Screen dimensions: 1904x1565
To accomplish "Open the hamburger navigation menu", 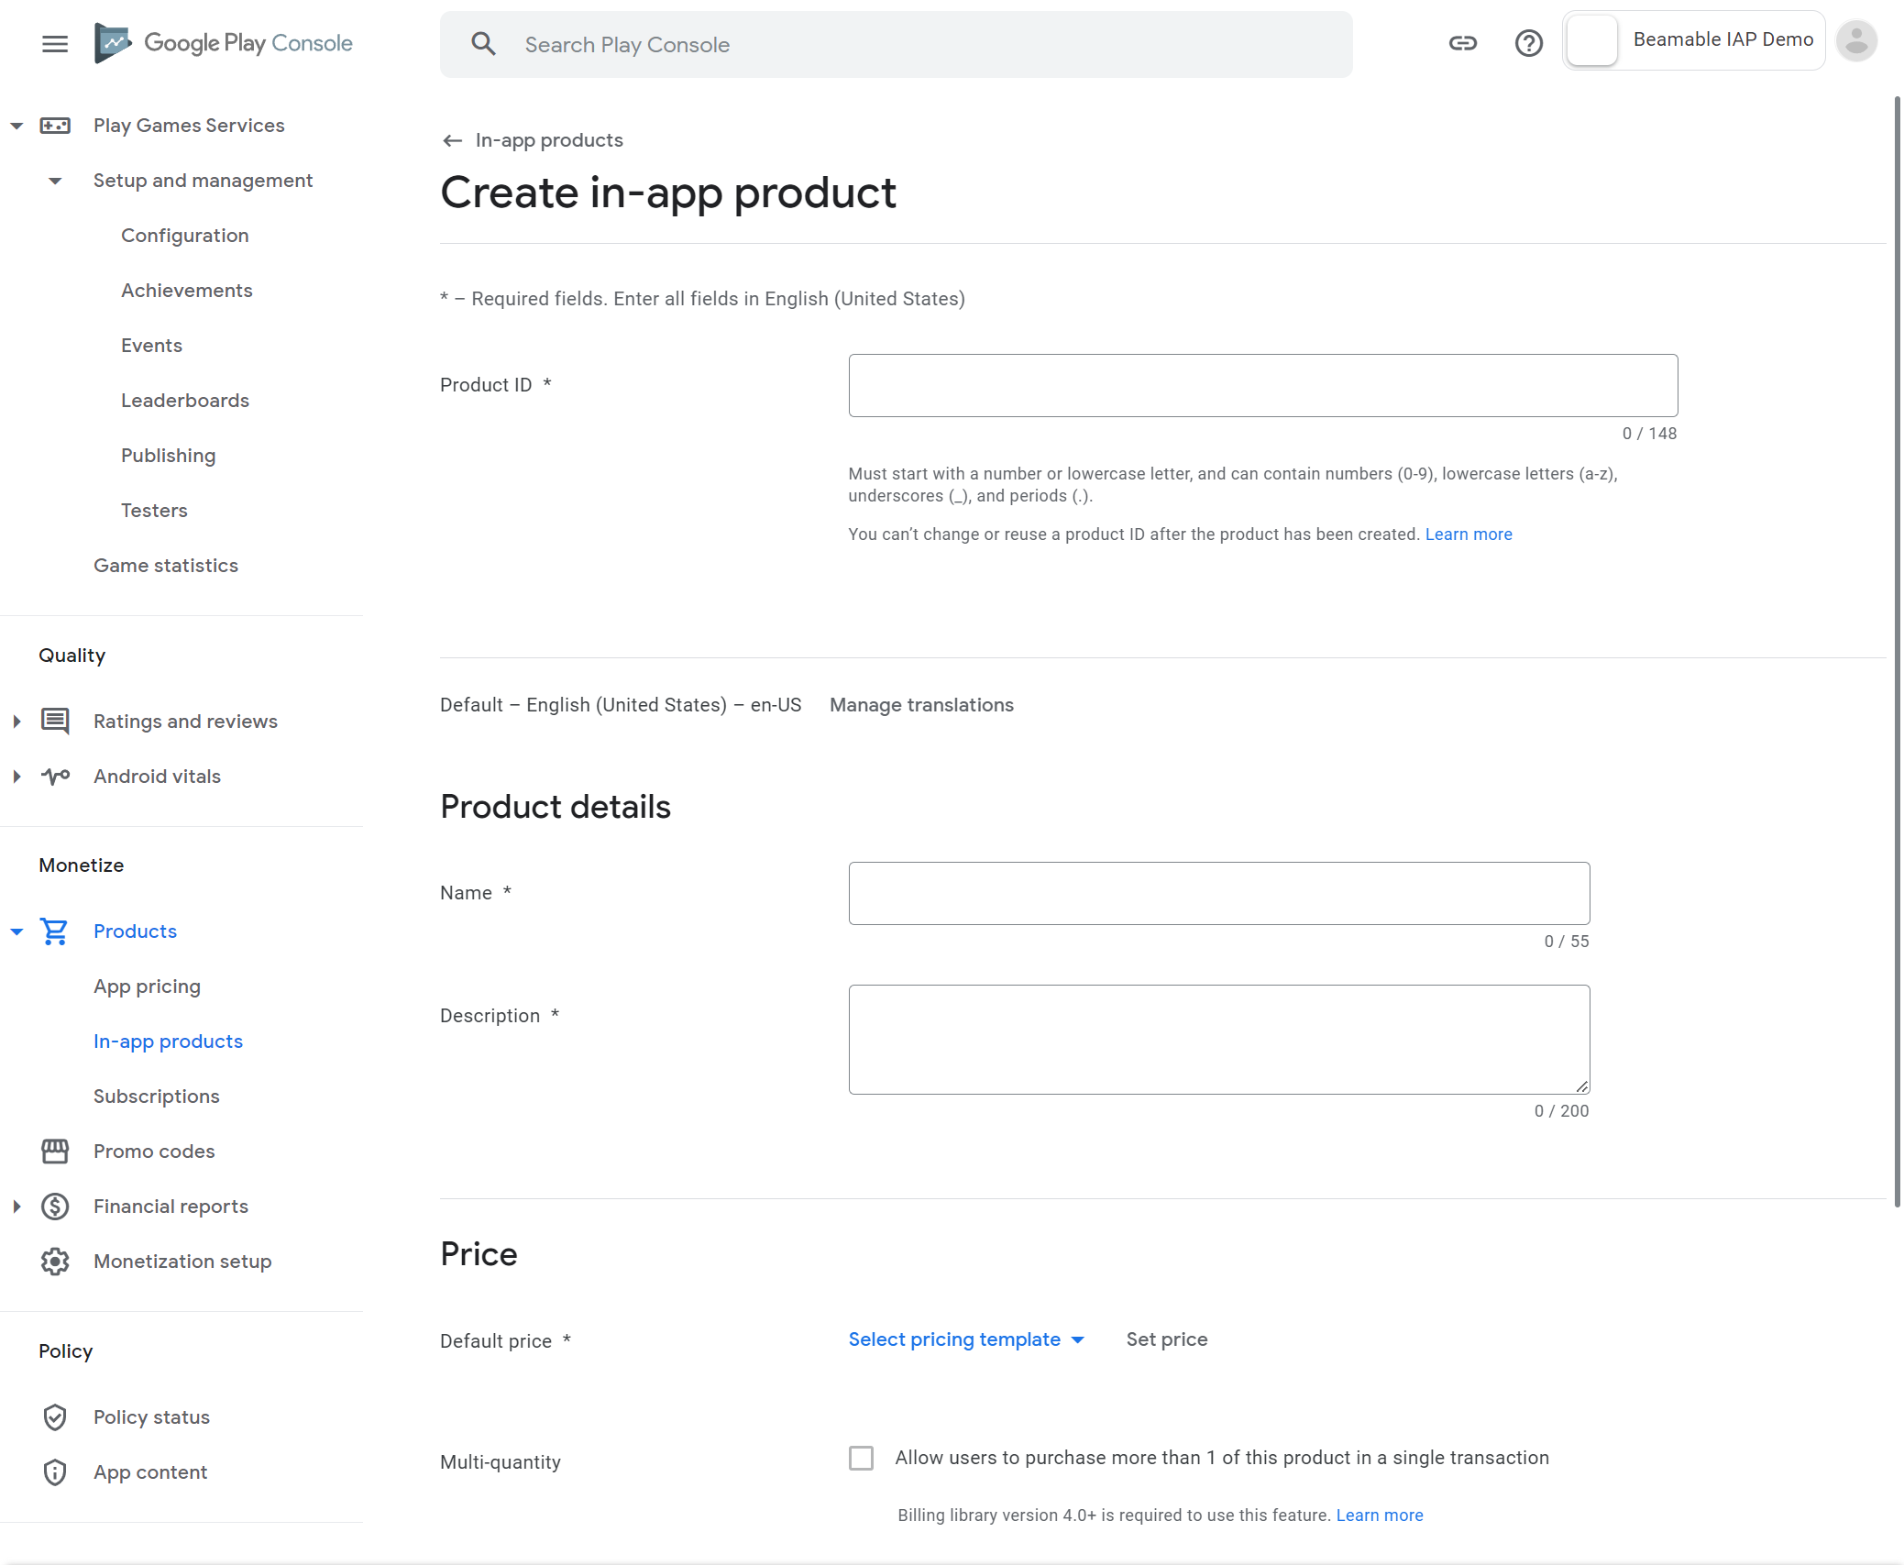I will [x=55, y=43].
